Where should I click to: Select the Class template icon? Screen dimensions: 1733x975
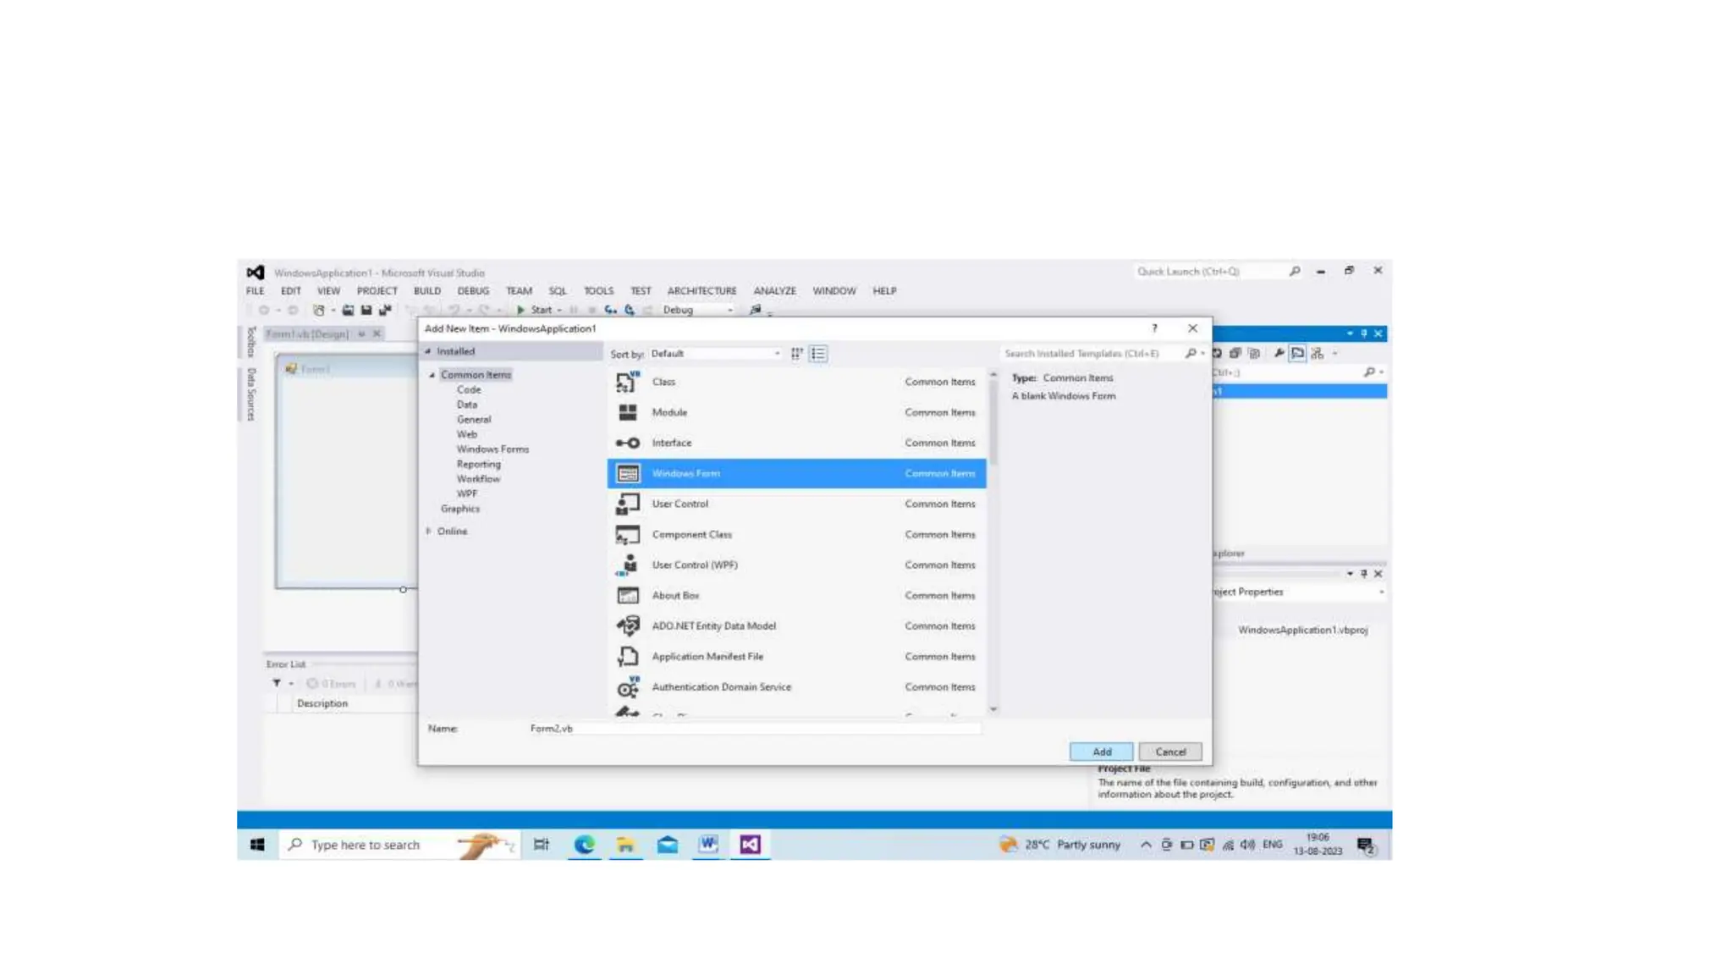[627, 382]
